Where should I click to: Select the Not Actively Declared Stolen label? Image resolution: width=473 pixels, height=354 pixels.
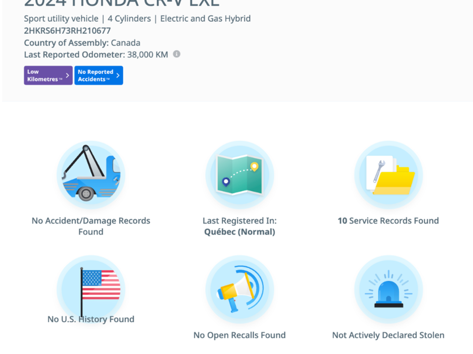pyautogui.click(x=388, y=335)
